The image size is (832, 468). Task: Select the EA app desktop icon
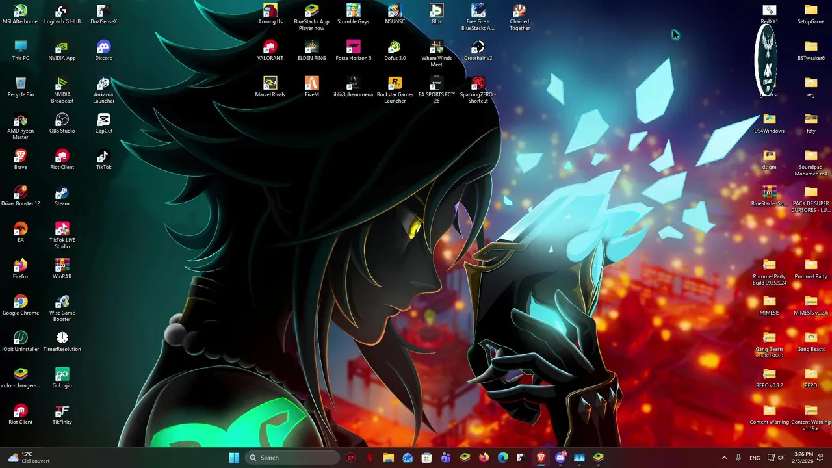21,233
